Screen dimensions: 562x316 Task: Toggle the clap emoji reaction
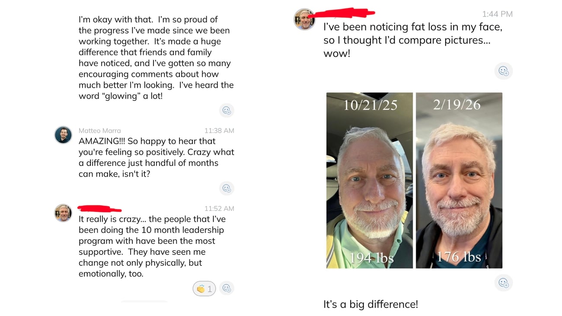click(x=204, y=289)
